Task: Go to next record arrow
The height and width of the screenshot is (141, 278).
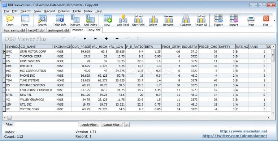Action: (x=85, y=39)
